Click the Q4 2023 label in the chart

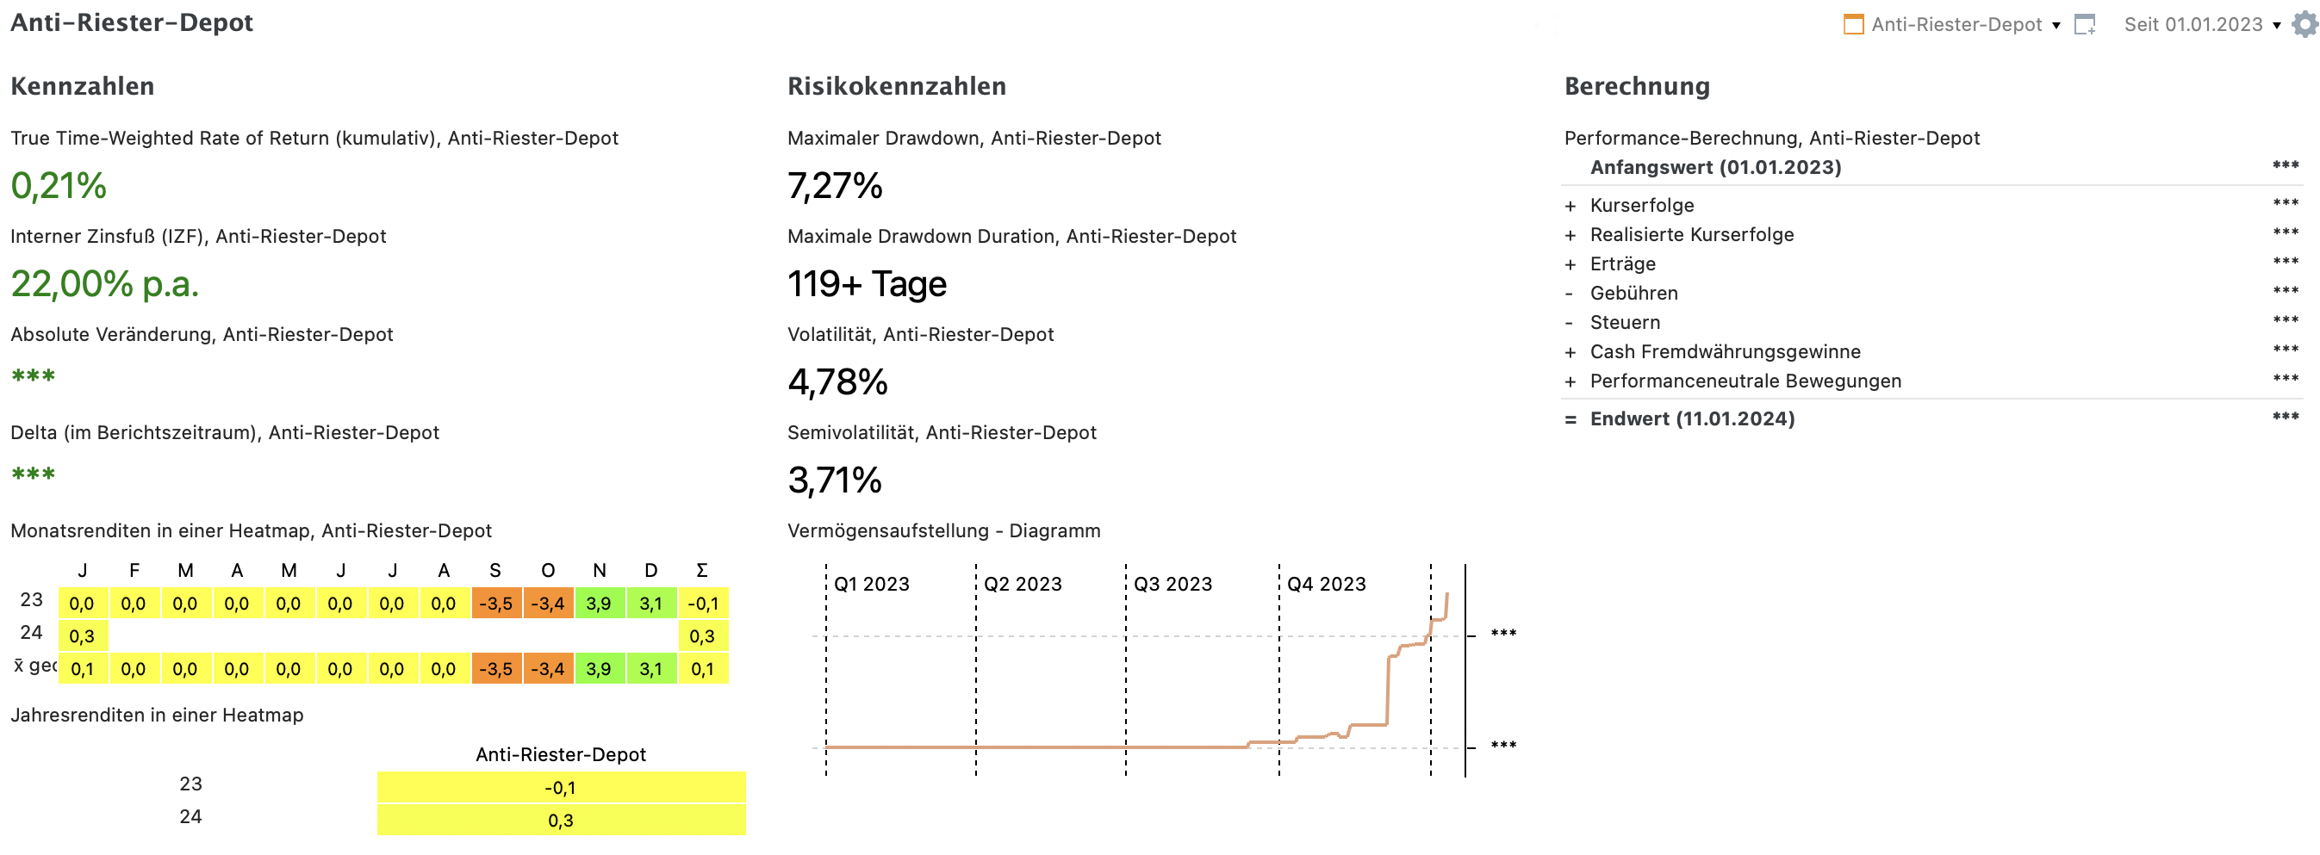(x=1326, y=585)
